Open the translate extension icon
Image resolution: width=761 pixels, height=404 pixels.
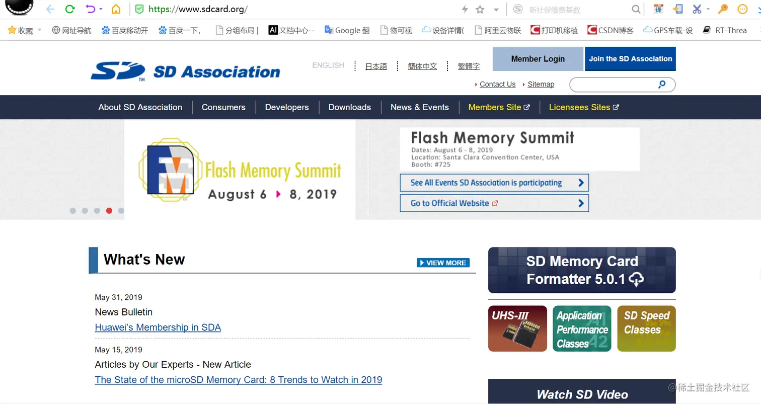[658, 9]
